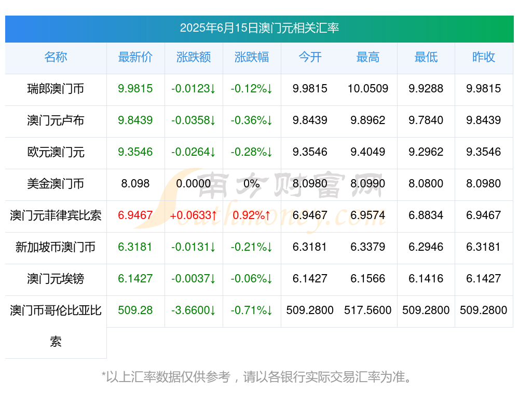Click the low value 9.9288
The width and height of the screenshot is (519, 393).
426,88
